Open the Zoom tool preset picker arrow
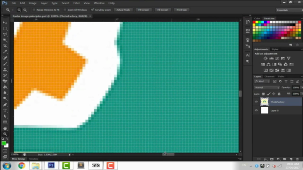 13,10
